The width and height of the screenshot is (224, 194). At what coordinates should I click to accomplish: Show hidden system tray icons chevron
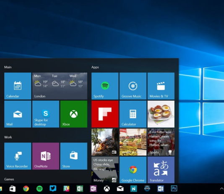click(222, 189)
